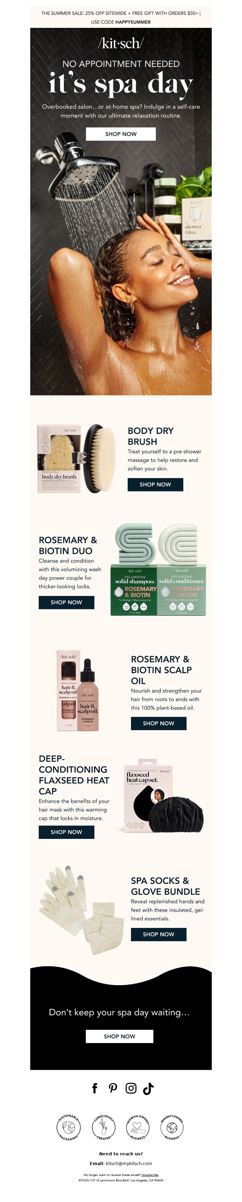
Task: Shop the Rosemary & Biotin Scalp Oil
Action: click(159, 723)
